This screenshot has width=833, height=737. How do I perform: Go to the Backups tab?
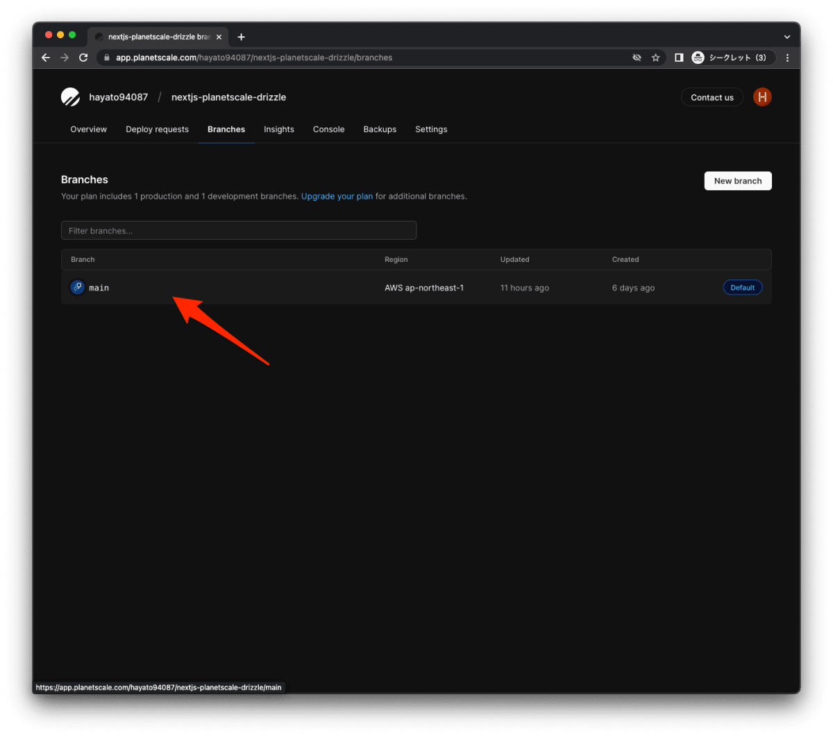tap(380, 129)
